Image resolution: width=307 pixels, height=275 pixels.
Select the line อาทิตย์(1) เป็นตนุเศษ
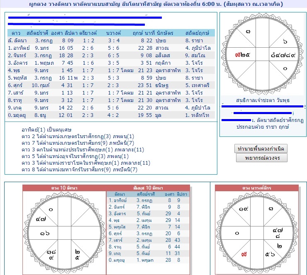[x=46, y=129]
